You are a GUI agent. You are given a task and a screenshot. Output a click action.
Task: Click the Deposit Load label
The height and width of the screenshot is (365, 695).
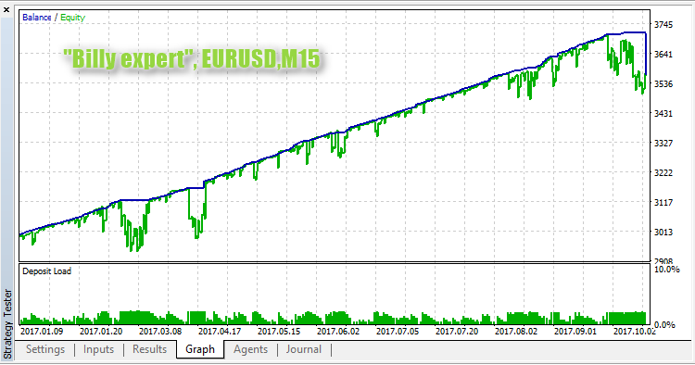(46, 271)
